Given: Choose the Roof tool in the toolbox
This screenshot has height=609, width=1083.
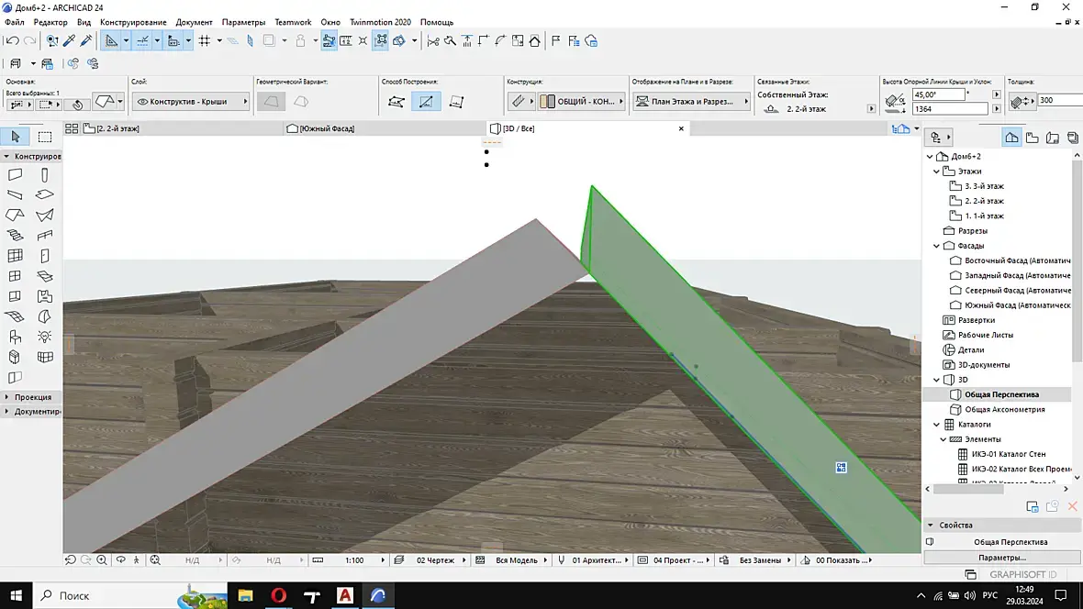Looking at the screenshot, I should pos(15,215).
